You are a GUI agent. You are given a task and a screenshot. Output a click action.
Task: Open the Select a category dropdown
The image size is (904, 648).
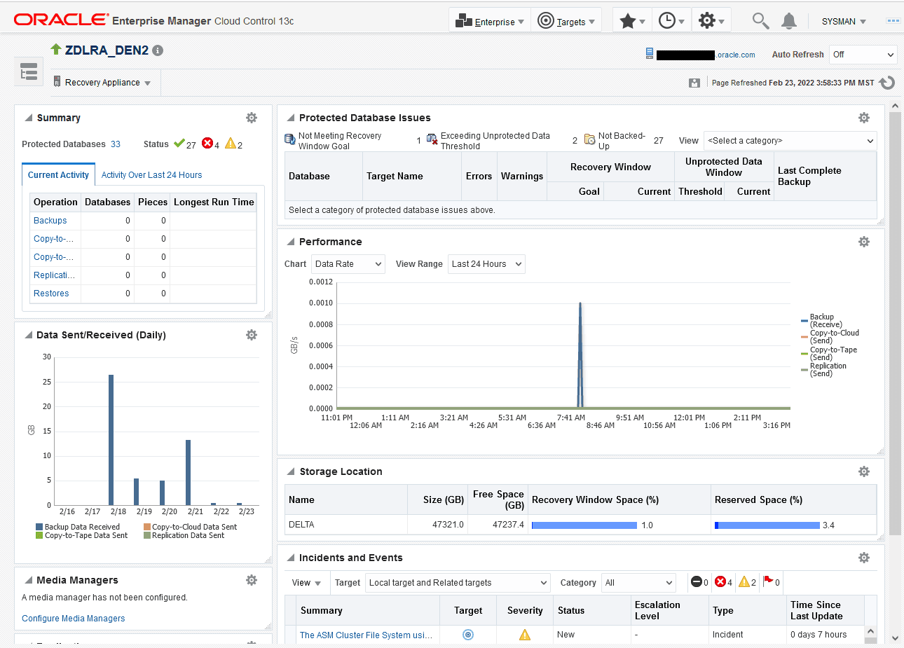(x=790, y=141)
